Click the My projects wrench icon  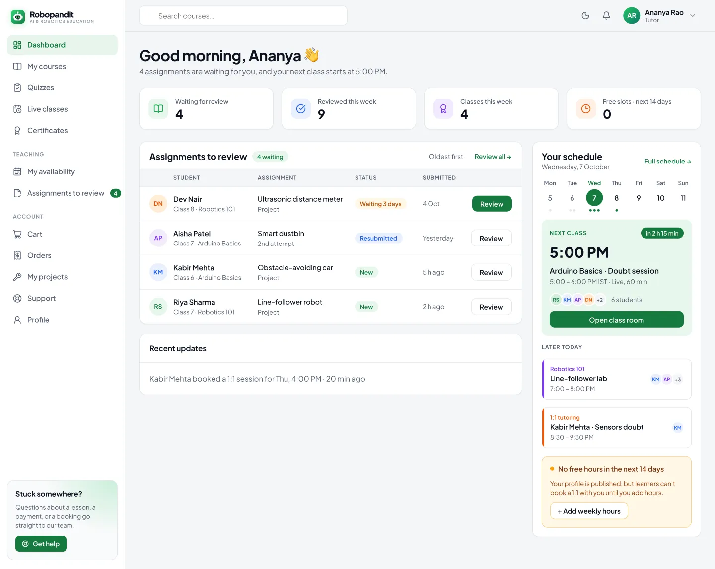(x=17, y=277)
